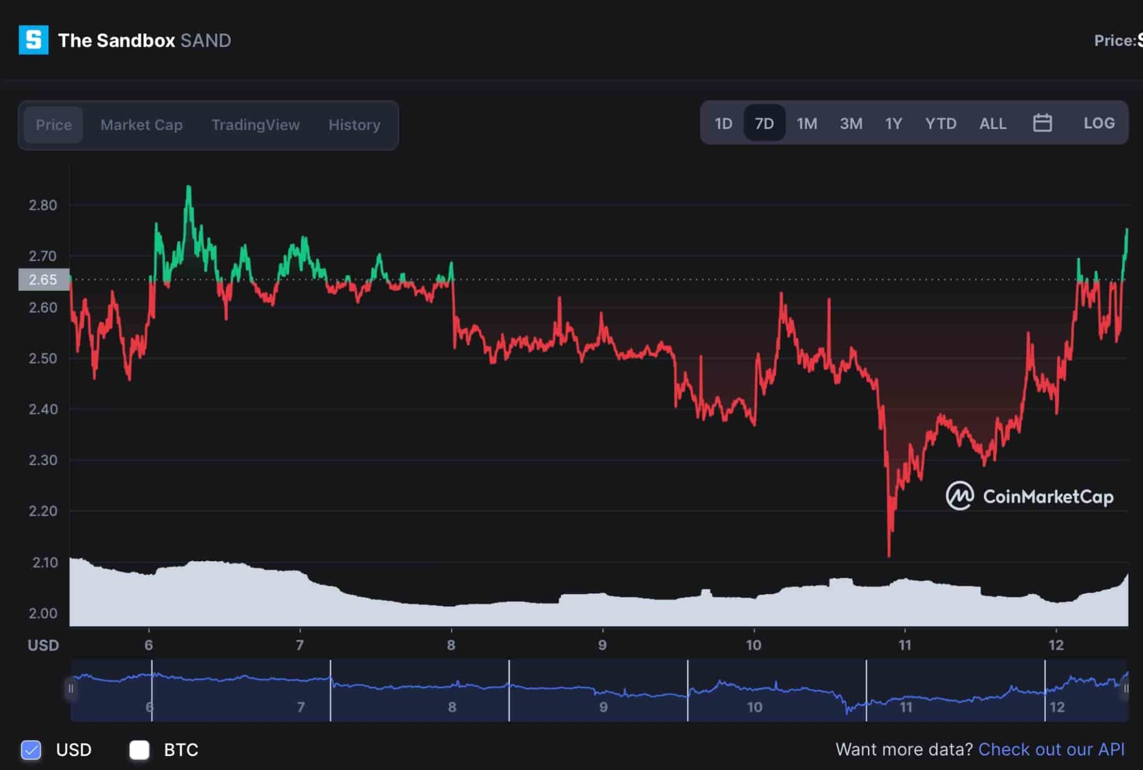The image size is (1143, 770).
Task: Show the 3M time range
Action: click(851, 123)
